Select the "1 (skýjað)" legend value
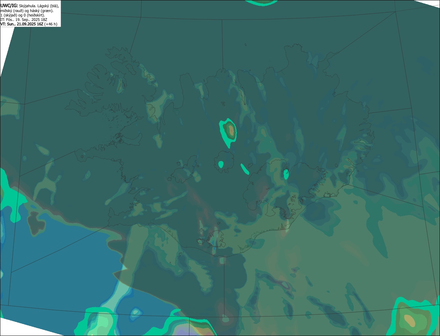 click(x=9, y=15)
